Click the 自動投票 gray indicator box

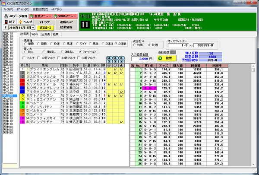(173, 52)
